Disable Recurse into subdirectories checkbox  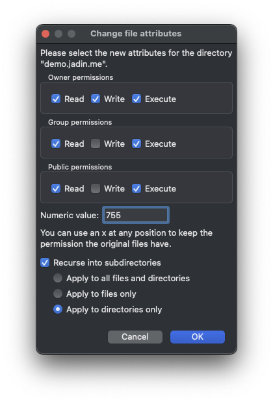pos(45,262)
